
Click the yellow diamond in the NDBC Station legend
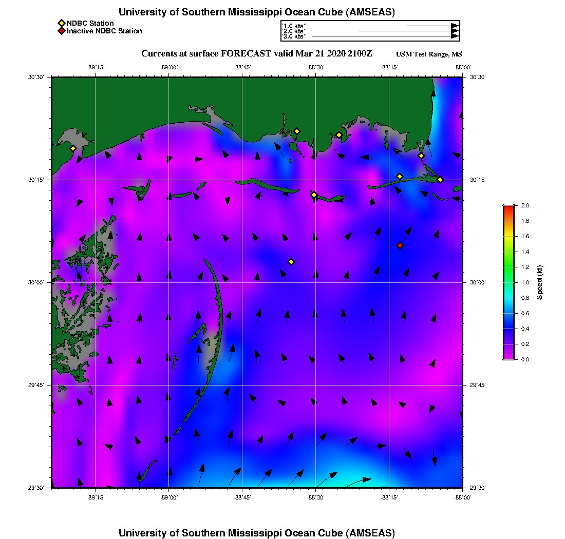61,23
